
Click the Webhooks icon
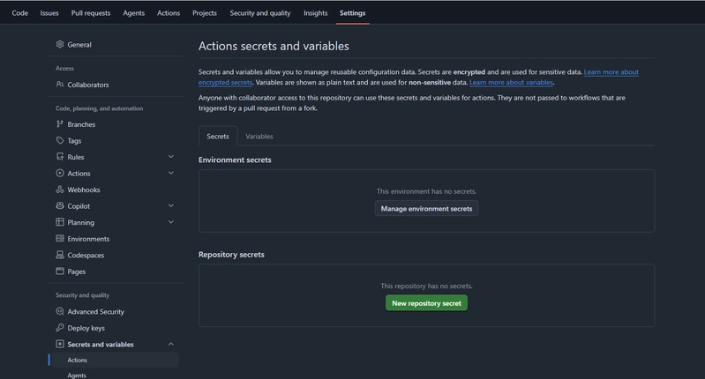[x=60, y=189]
